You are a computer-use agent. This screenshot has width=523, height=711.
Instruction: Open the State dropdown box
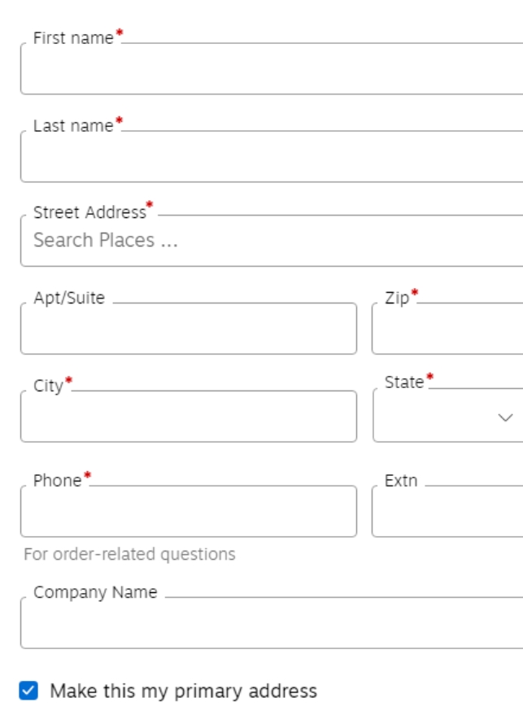439,417
